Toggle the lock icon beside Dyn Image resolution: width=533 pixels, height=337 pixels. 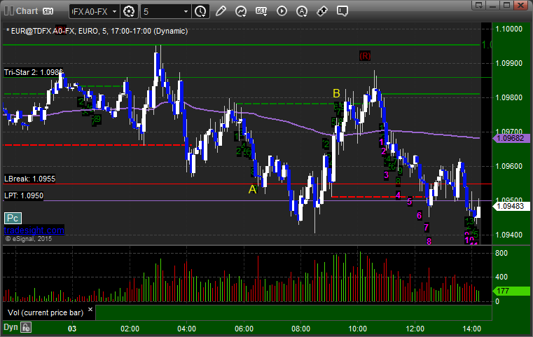[26, 328]
